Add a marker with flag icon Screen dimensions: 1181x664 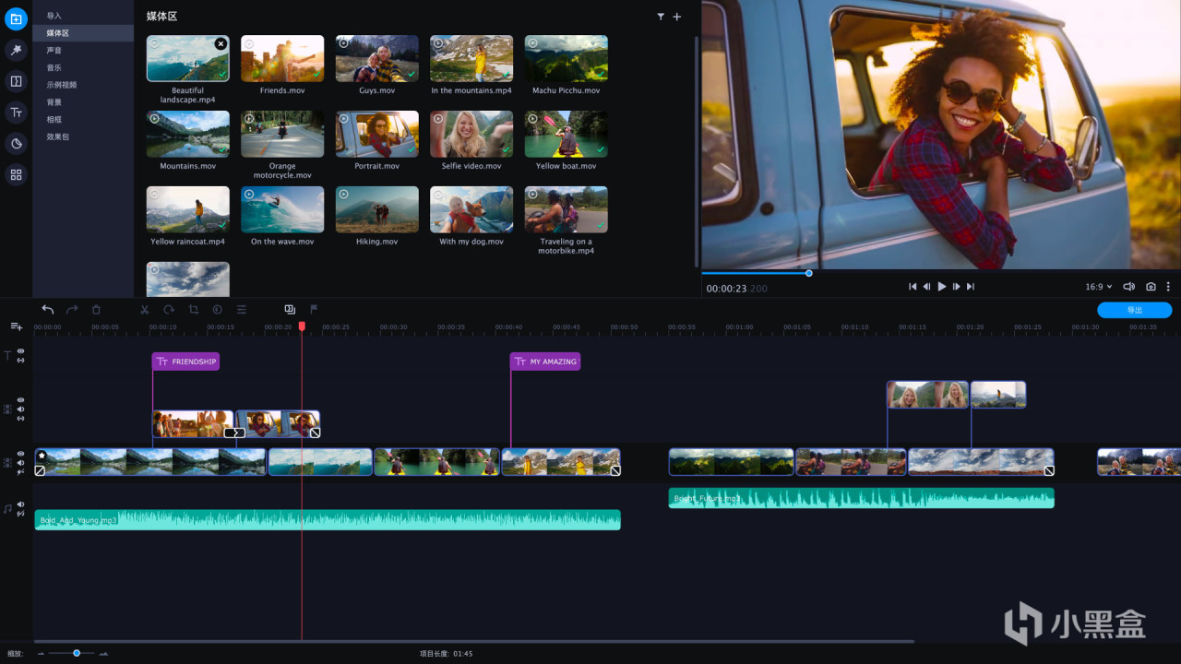pyautogui.click(x=314, y=310)
